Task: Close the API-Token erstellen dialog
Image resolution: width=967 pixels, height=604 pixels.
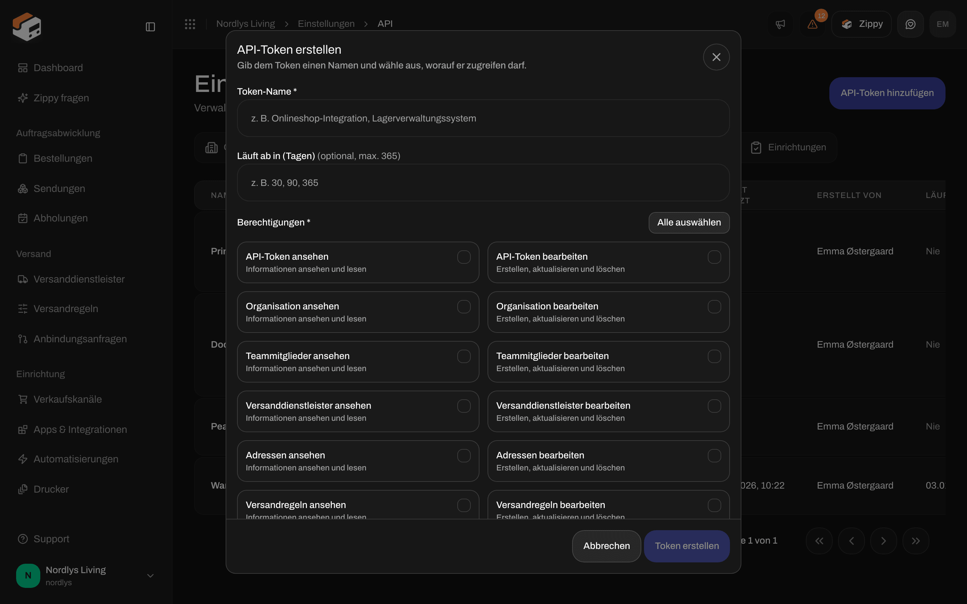Action: (x=716, y=57)
